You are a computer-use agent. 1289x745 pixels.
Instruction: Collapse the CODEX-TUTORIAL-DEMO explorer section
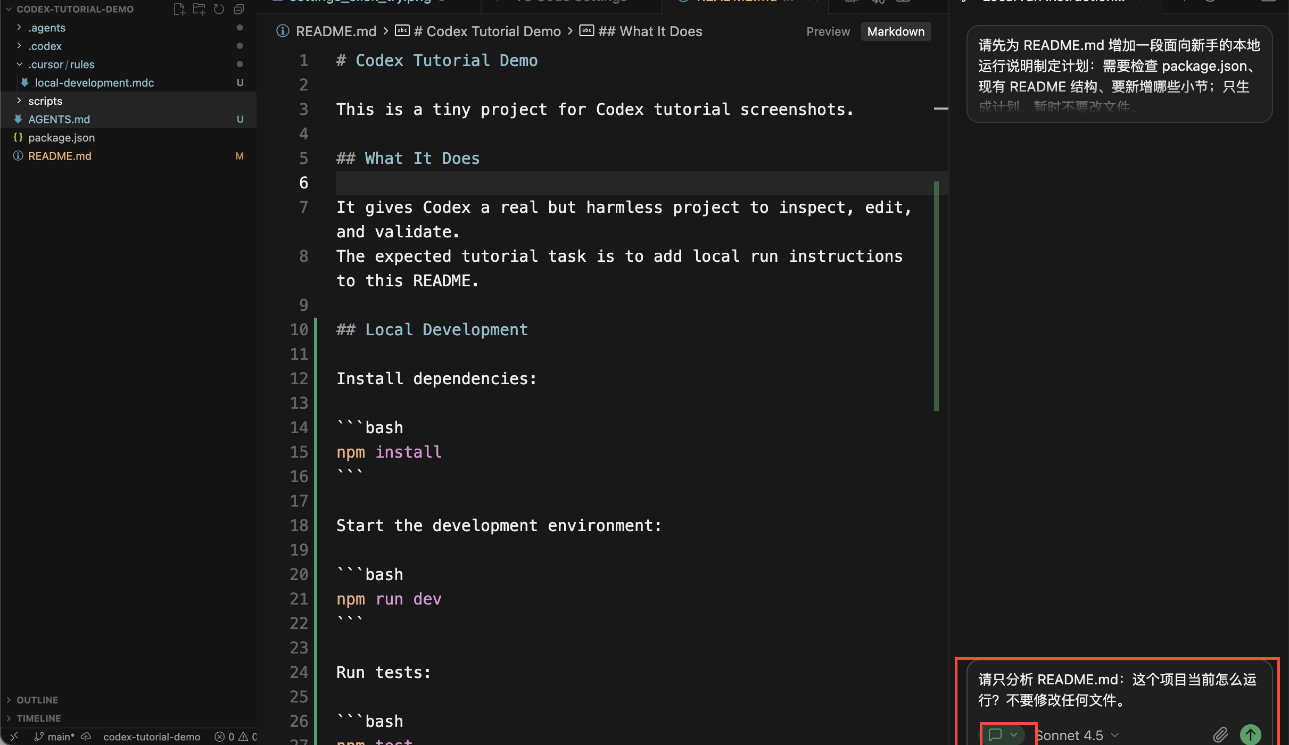pyautogui.click(x=9, y=9)
